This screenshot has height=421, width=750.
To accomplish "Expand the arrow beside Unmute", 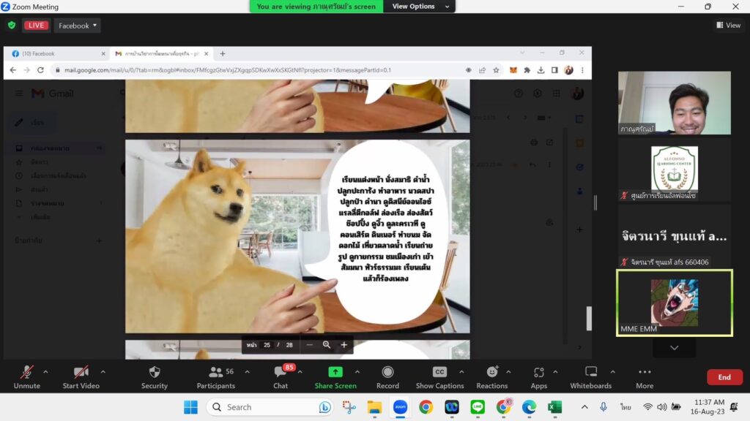I will [x=45, y=371].
